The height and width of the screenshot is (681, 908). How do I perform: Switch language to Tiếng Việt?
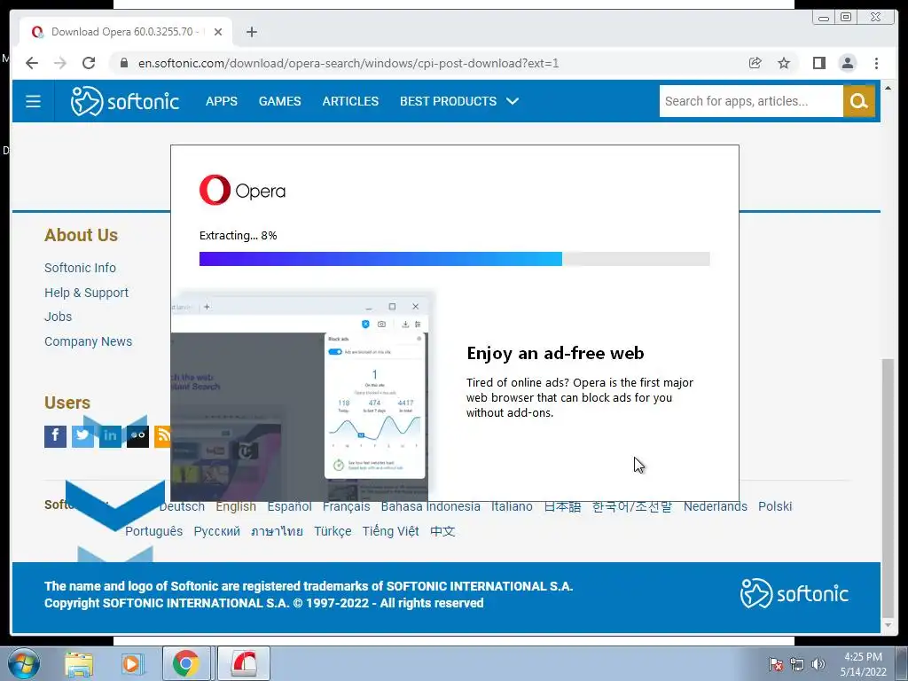click(x=390, y=532)
